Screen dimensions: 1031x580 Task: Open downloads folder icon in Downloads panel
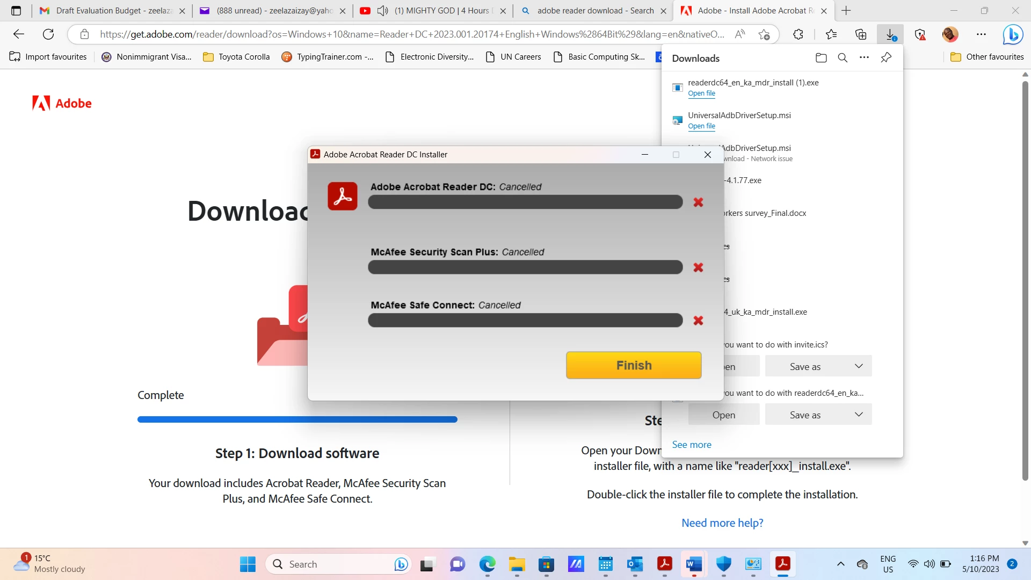pyautogui.click(x=821, y=58)
